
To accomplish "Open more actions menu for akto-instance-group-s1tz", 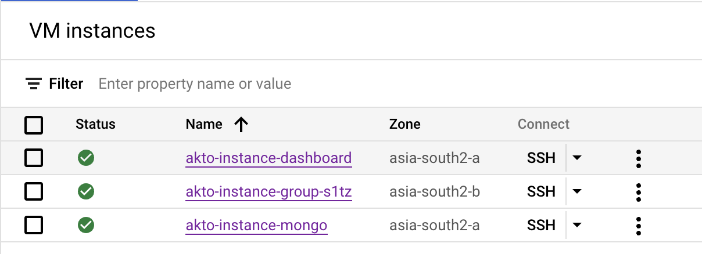I will [639, 192].
